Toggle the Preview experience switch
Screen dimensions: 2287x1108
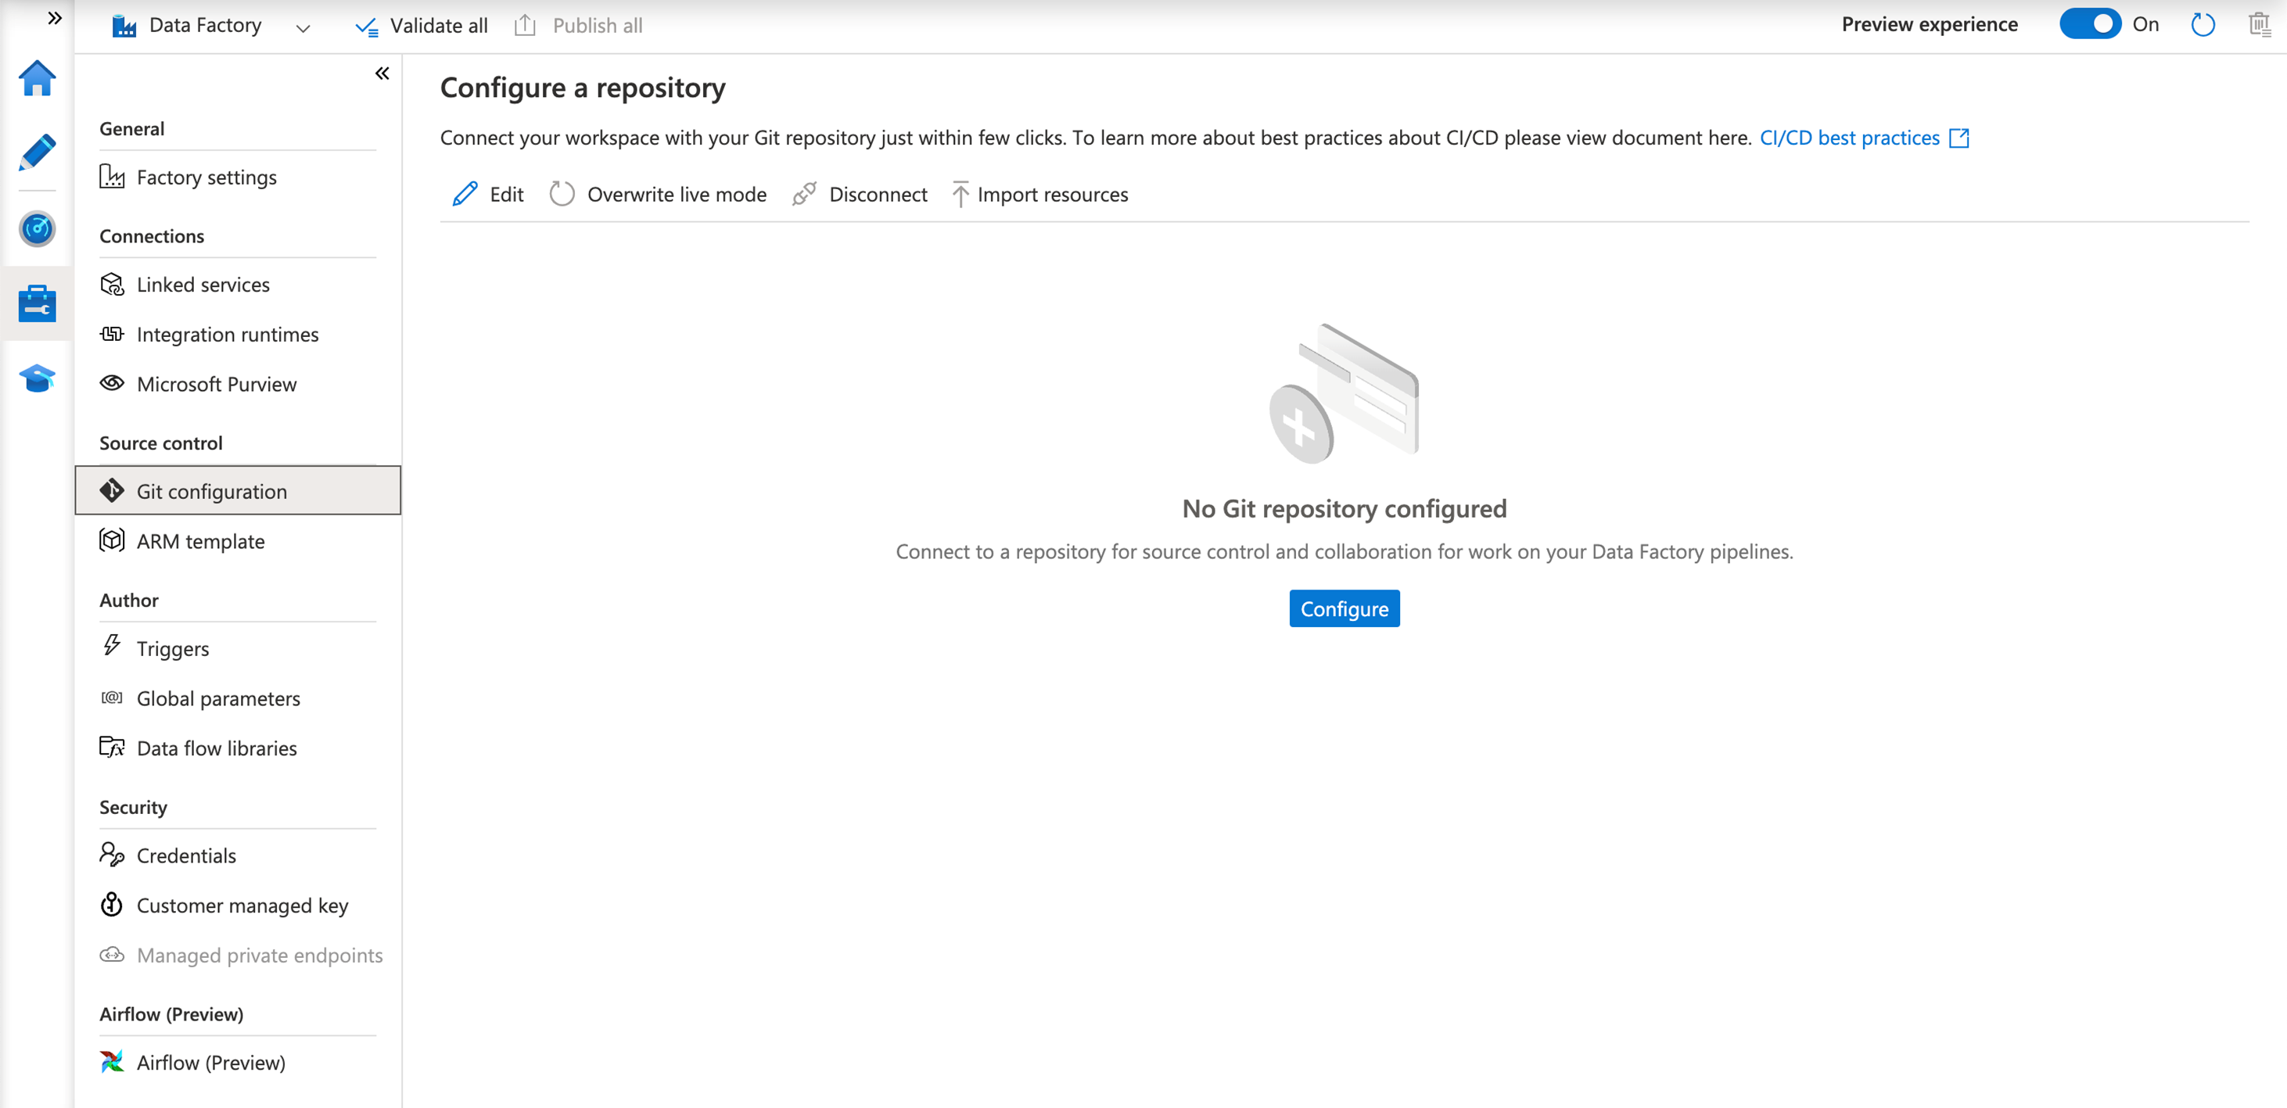[2089, 25]
